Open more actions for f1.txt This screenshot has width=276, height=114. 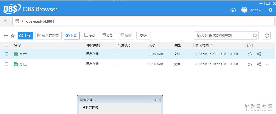pyautogui.click(x=268, y=54)
